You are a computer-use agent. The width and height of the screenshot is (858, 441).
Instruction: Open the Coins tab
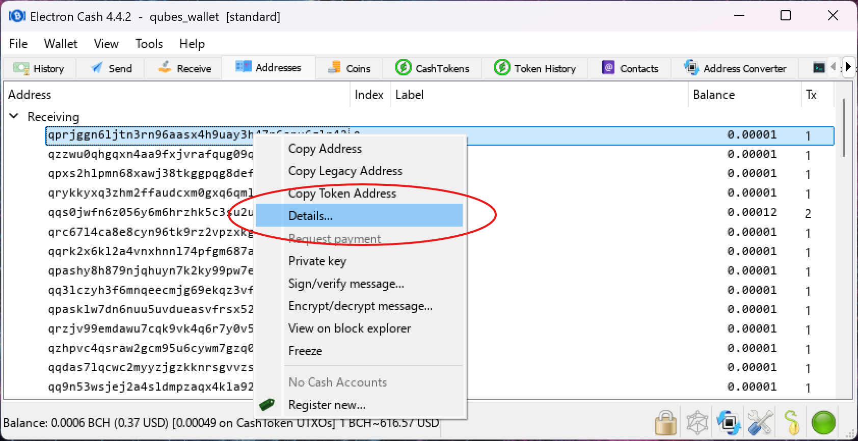[x=349, y=68]
